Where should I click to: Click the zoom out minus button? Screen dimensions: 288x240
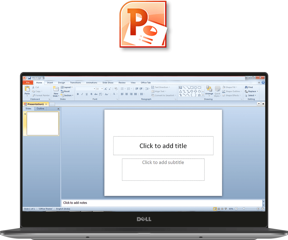coord(236,209)
